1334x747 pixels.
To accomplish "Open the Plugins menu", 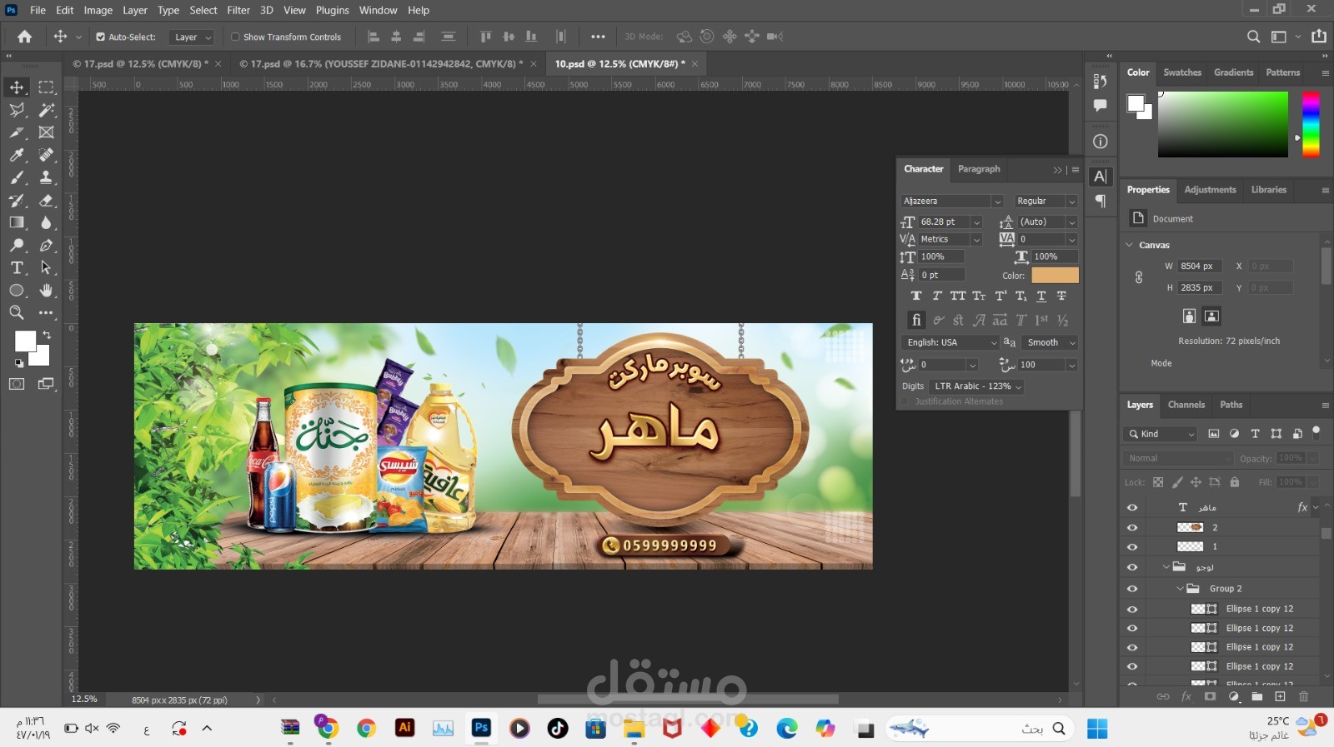I will click(332, 10).
